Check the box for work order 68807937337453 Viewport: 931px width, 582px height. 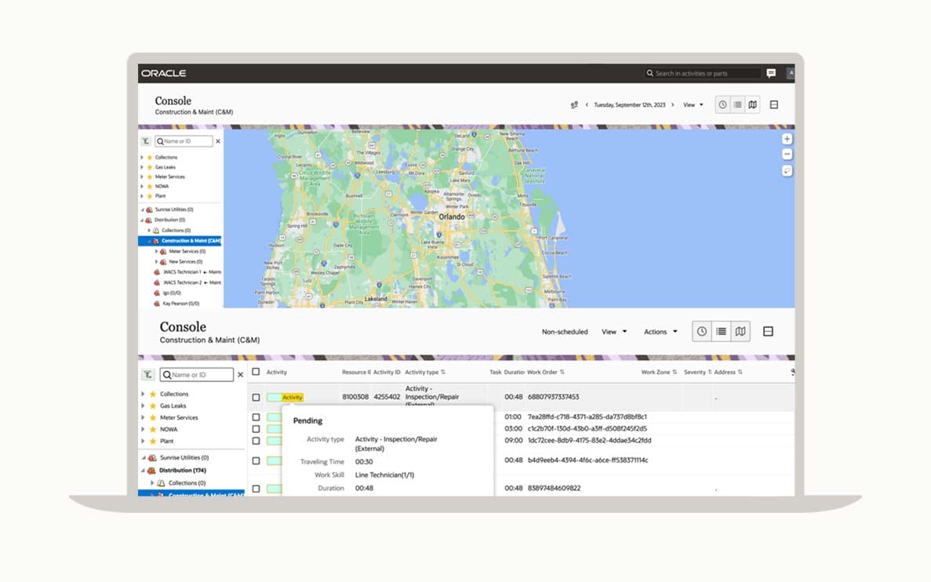pos(256,398)
